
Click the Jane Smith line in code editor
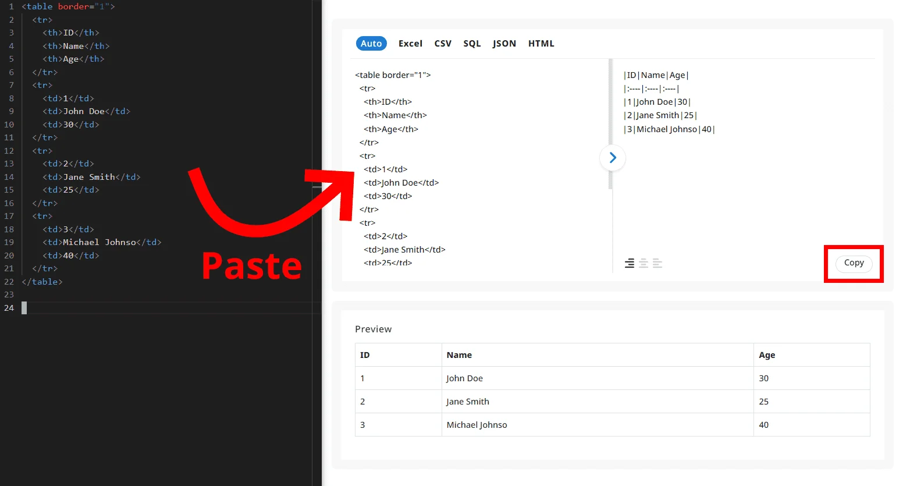point(91,177)
